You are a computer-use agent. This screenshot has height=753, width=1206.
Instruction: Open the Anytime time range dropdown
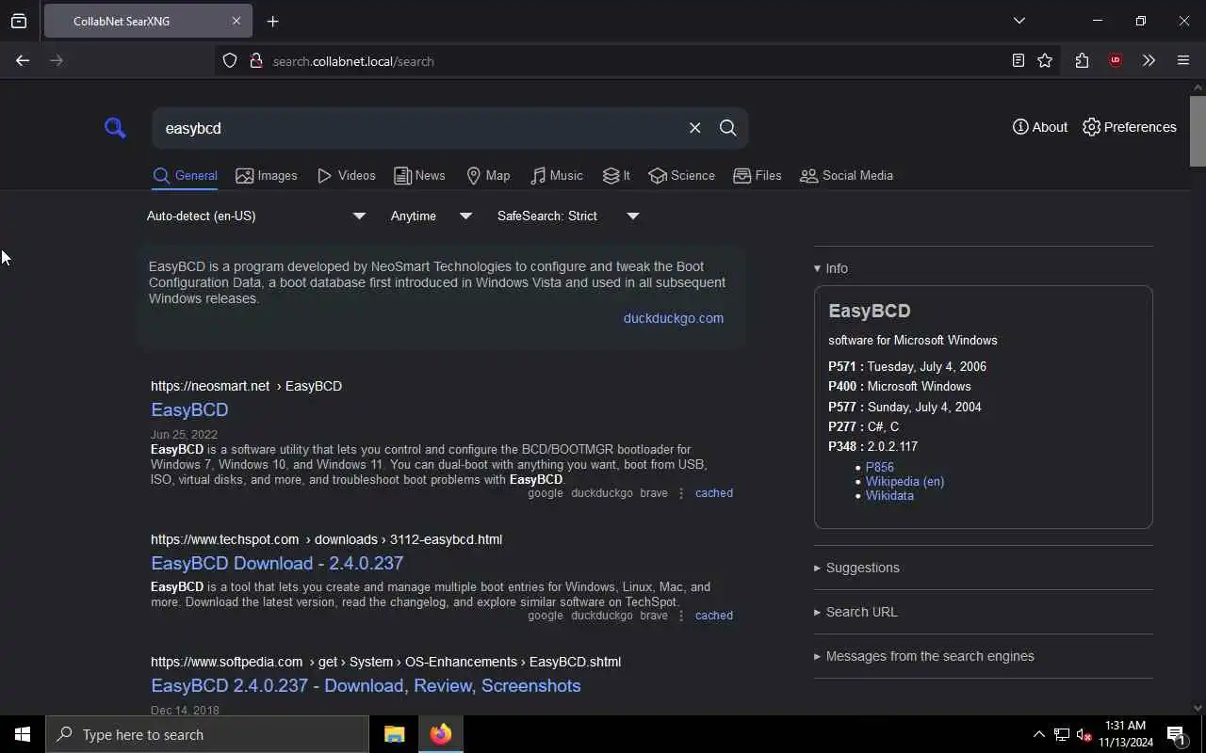(x=432, y=216)
